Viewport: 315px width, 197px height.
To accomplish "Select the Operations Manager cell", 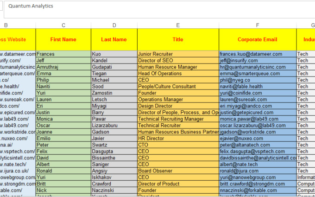I will click(x=178, y=100).
